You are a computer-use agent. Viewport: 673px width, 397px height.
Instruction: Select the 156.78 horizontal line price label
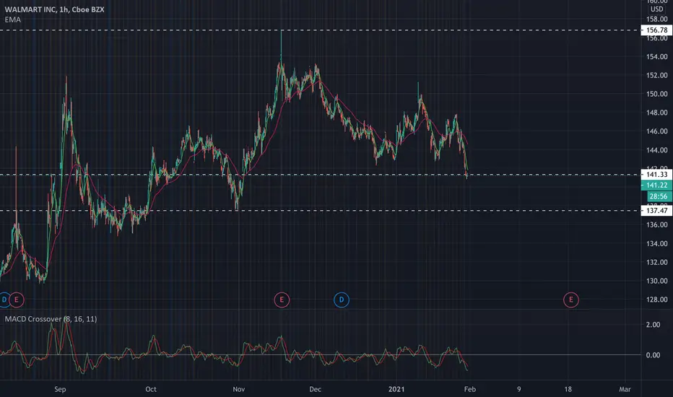[656, 30]
